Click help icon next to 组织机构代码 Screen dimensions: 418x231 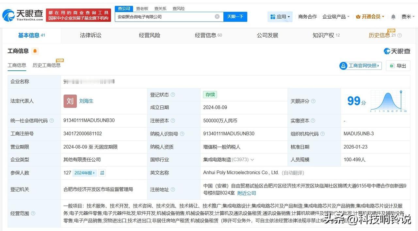[x=322, y=134]
